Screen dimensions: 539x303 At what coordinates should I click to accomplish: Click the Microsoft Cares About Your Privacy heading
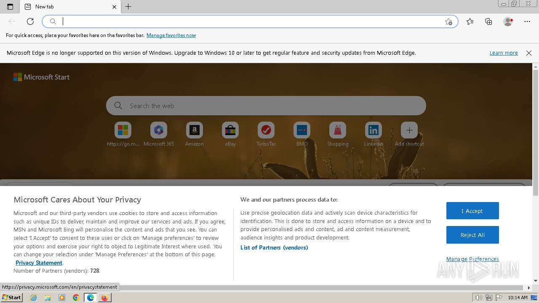(x=77, y=199)
